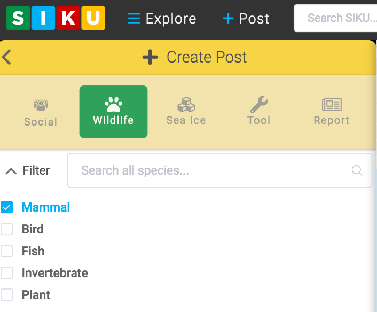Select the Wildlife paw icon
Screen dimensions: 377x312
pyautogui.click(x=113, y=104)
